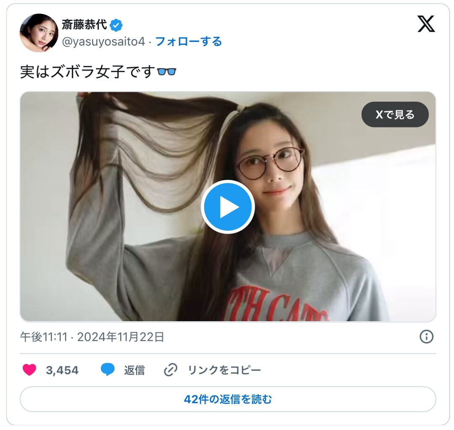Viewport: 454px width, 430px height.
Task: Open the info circle icon
Action: [426, 337]
